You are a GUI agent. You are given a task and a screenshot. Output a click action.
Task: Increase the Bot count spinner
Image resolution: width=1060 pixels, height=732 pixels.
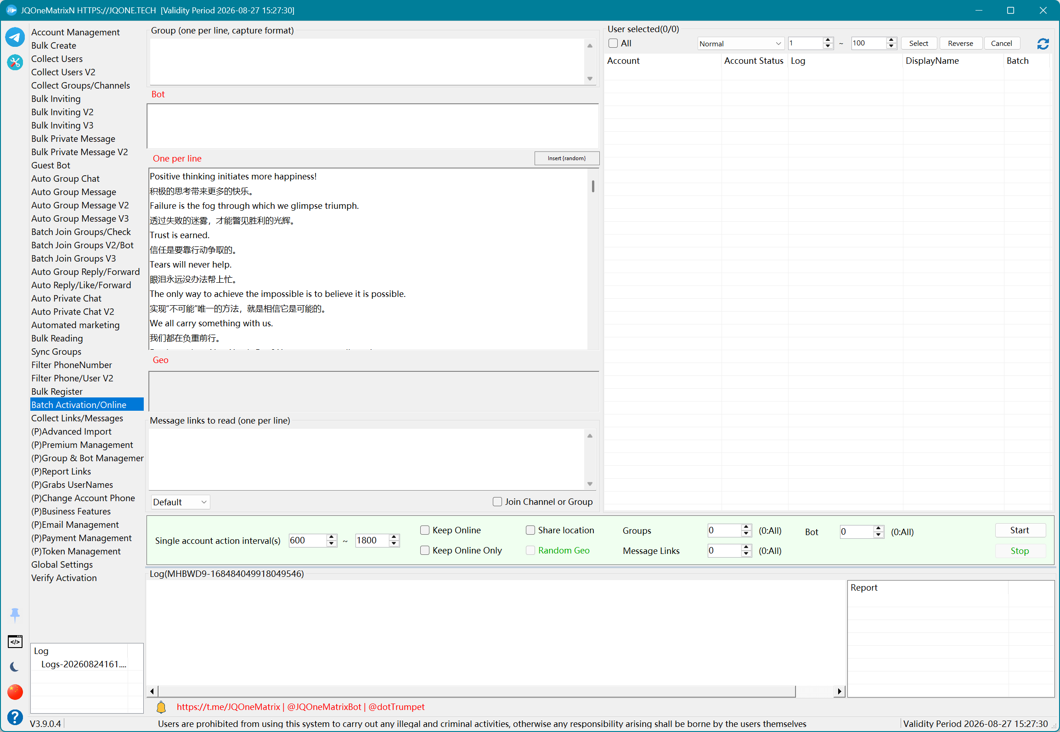pos(879,529)
